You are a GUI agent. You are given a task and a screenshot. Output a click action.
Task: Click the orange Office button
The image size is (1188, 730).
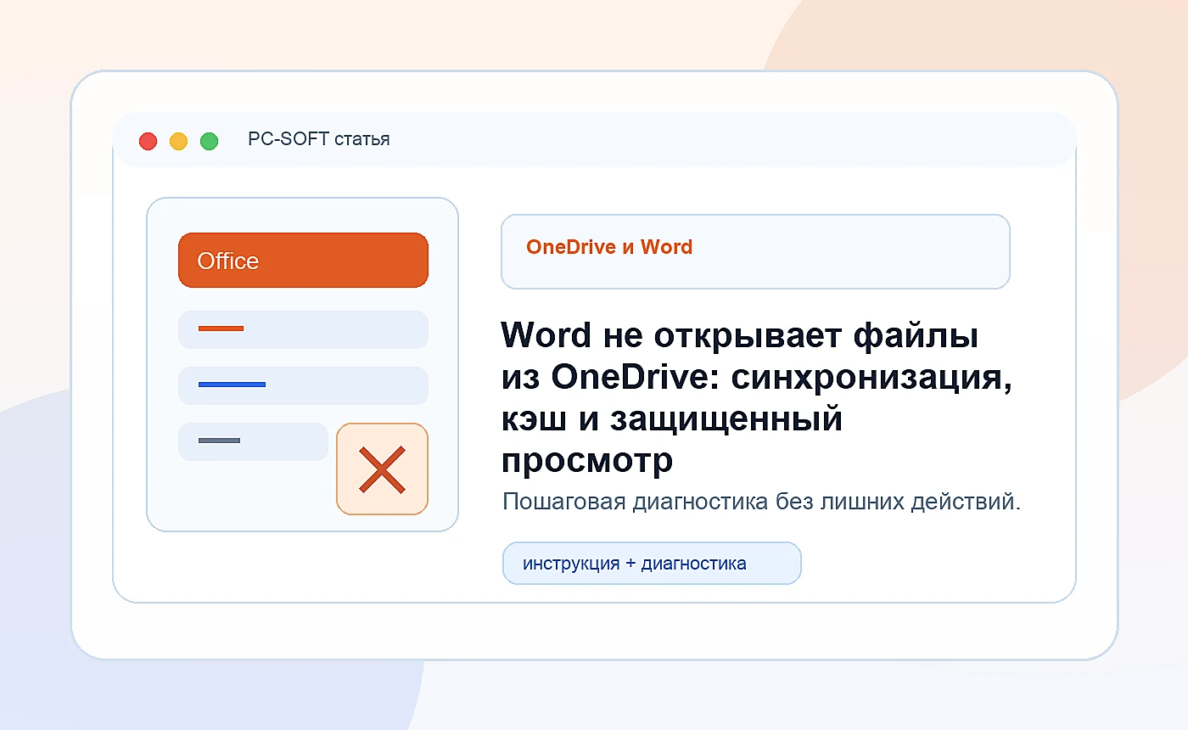303,261
